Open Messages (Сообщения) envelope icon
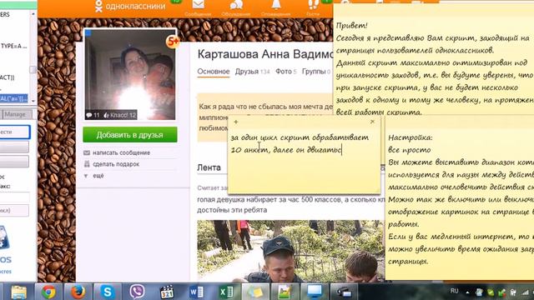 coord(198,5)
